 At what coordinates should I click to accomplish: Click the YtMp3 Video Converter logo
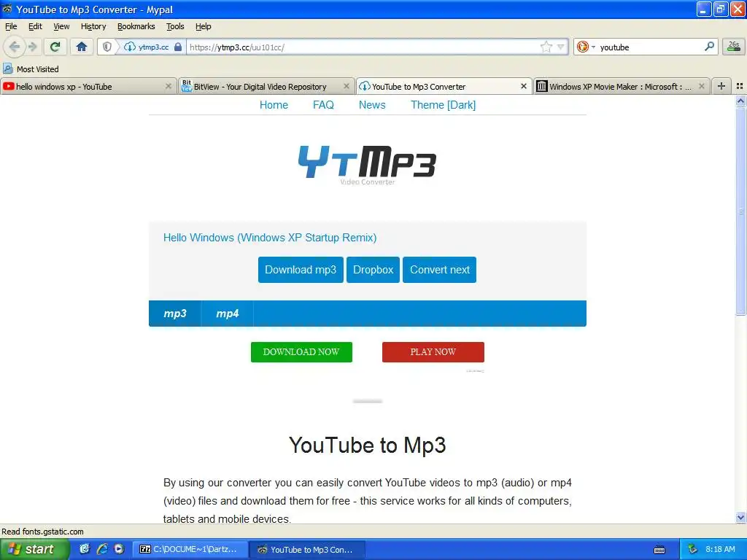coord(368,164)
